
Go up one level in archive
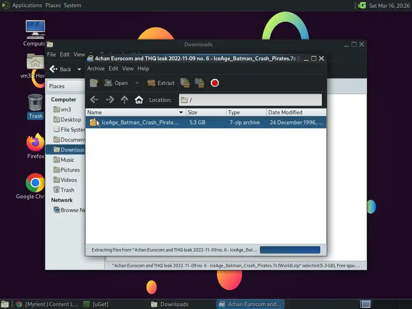(x=124, y=100)
